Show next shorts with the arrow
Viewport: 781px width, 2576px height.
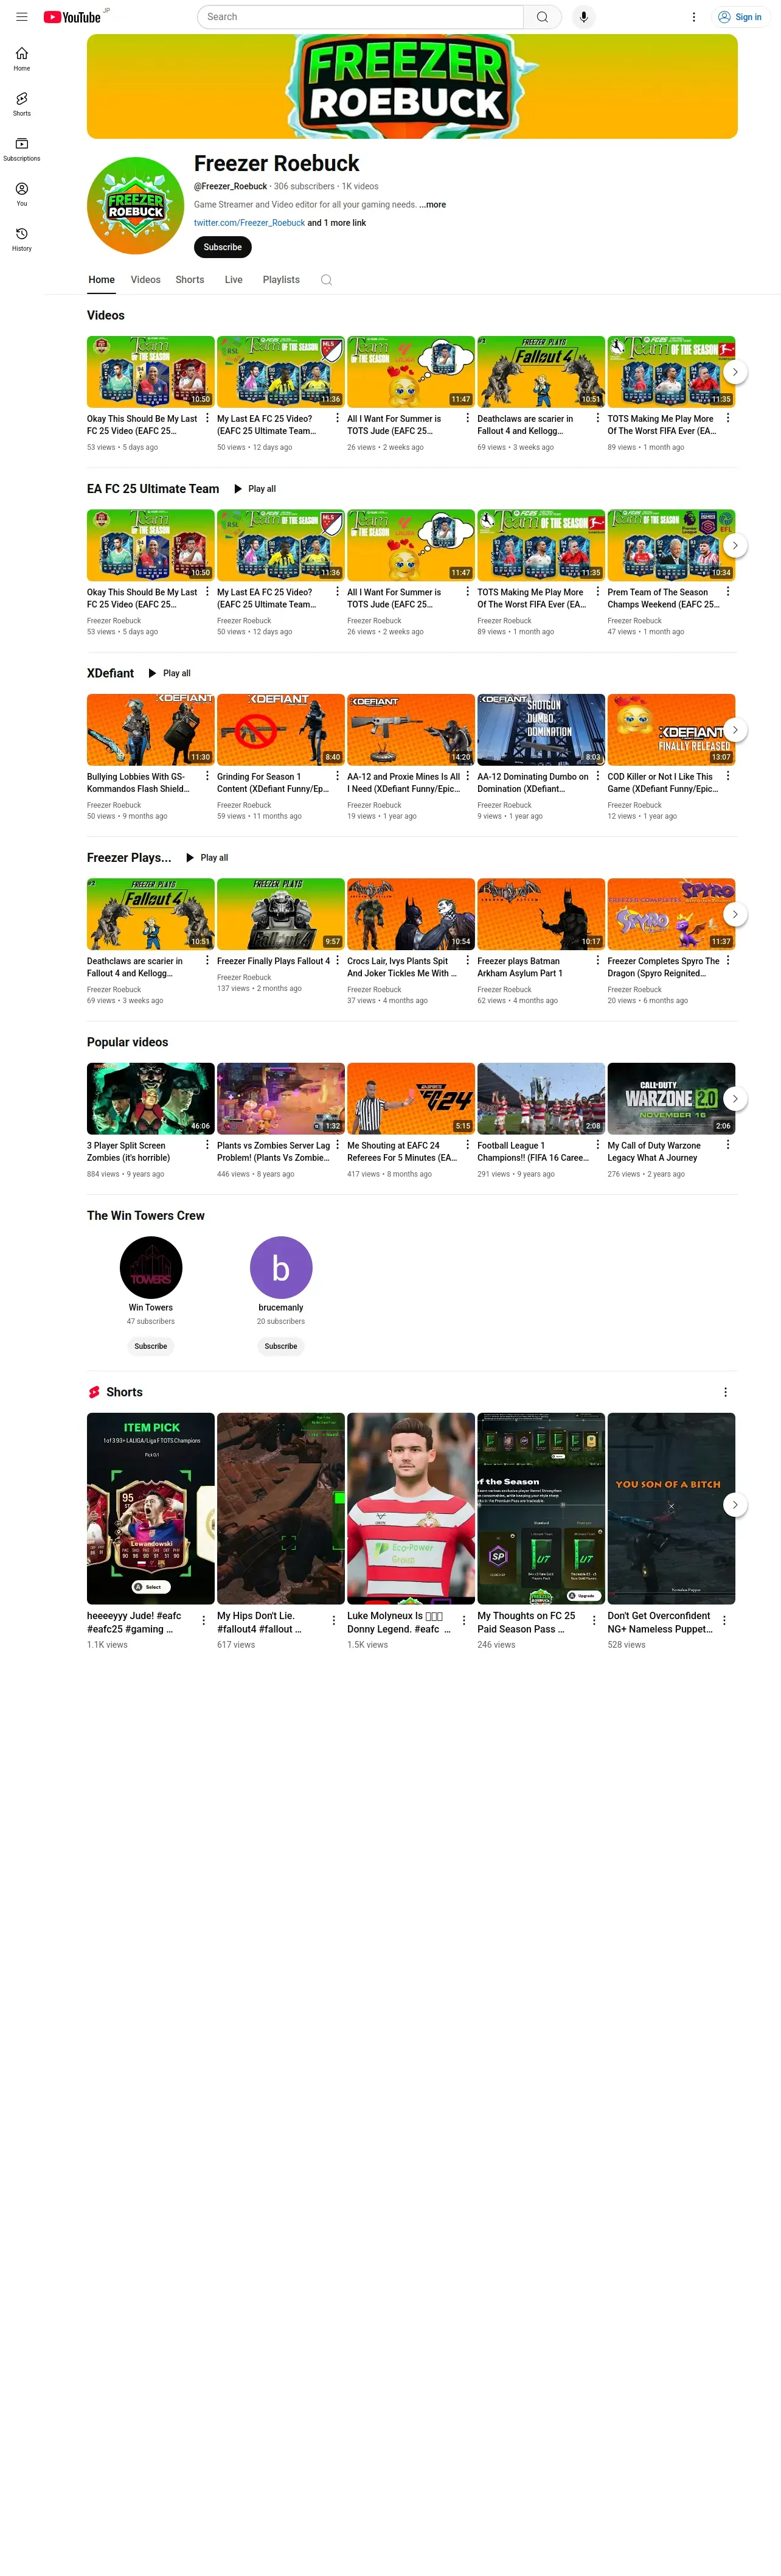[735, 1505]
